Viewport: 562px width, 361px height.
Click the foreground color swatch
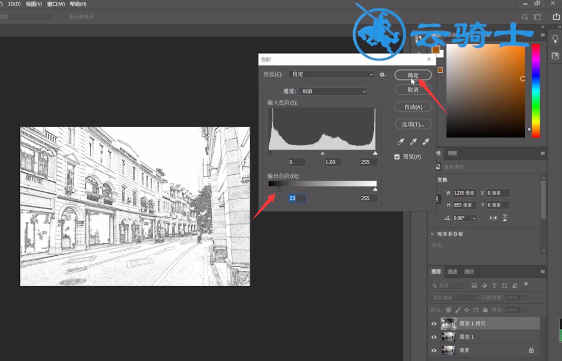point(435,50)
